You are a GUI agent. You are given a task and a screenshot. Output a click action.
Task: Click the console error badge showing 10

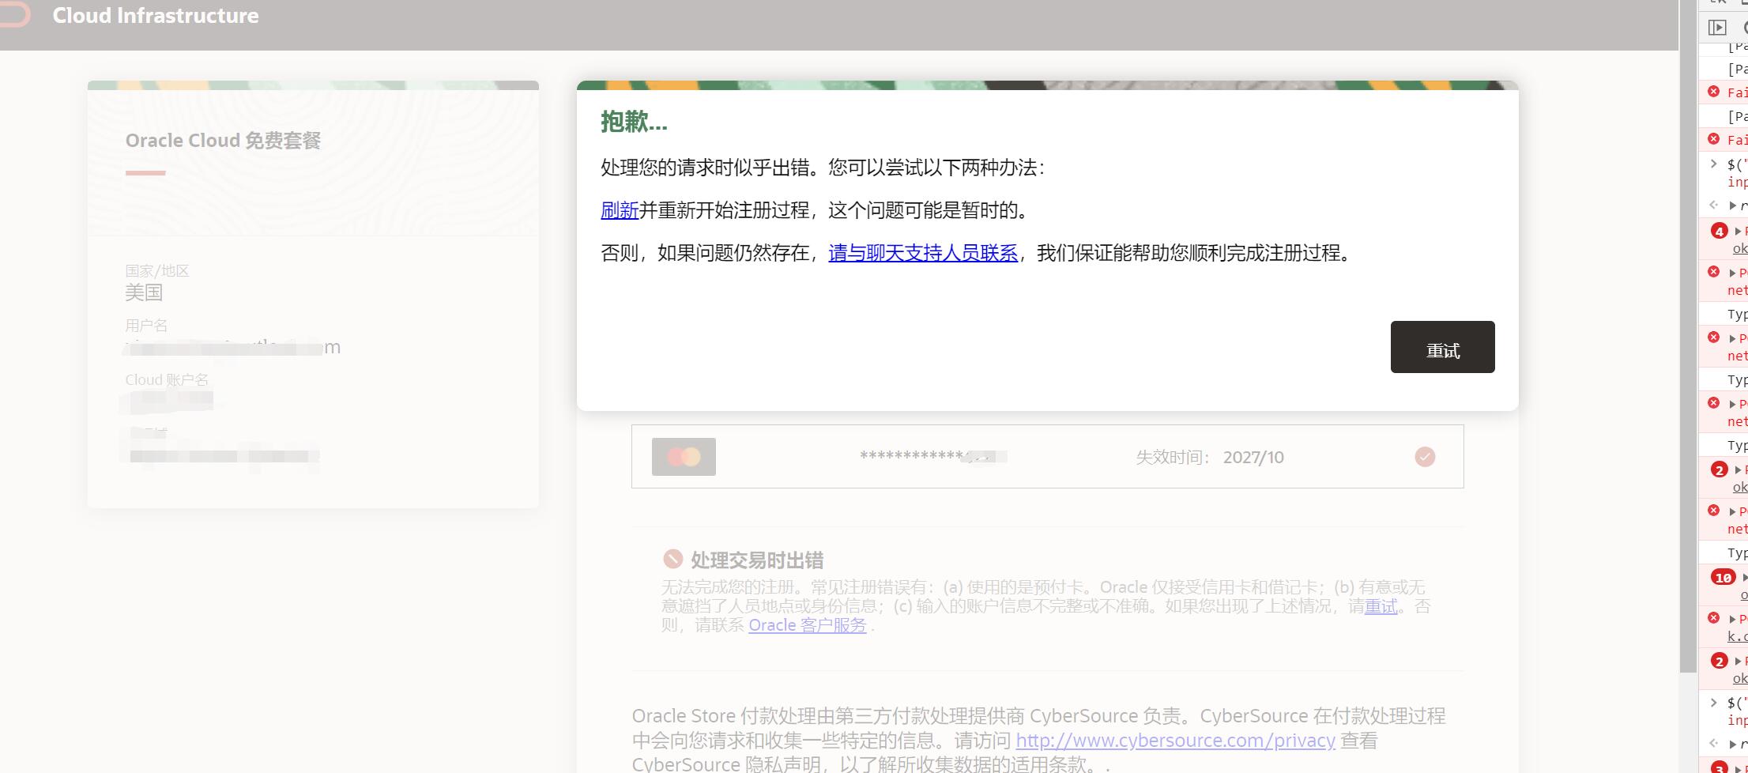coord(1724,577)
